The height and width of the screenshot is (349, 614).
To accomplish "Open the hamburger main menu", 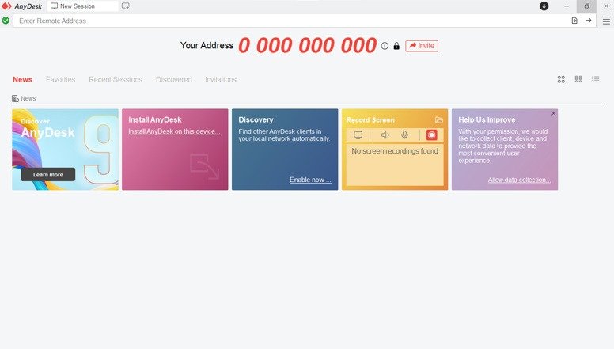I will (606, 21).
